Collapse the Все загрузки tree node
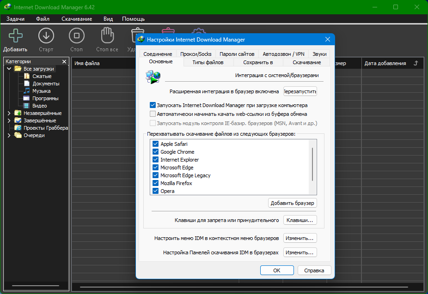Screen dimensions: 428x294 pyautogui.click(x=9, y=69)
